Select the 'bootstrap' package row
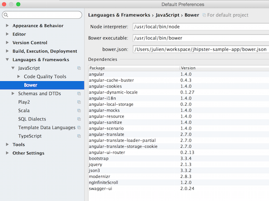The image size is (269, 201). (x=179, y=159)
